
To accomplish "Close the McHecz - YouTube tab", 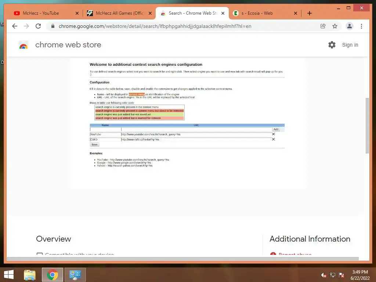I will pos(77,13).
